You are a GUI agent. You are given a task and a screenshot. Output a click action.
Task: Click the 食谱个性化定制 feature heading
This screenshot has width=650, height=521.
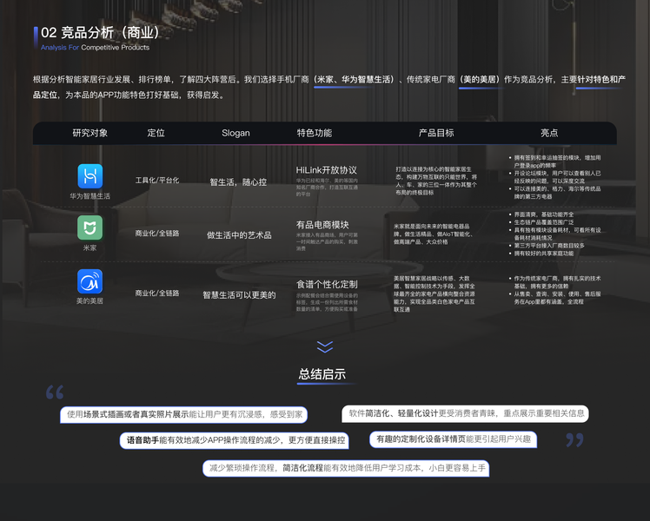click(326, 284)
